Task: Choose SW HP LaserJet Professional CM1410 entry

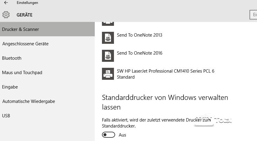Action: pos(166,71)
